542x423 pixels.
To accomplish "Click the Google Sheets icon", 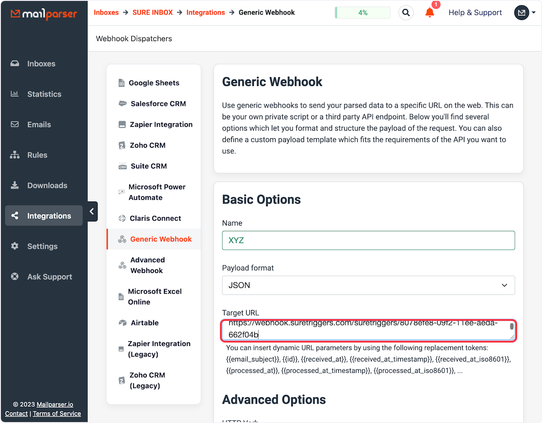I will (x=121, y=83).
